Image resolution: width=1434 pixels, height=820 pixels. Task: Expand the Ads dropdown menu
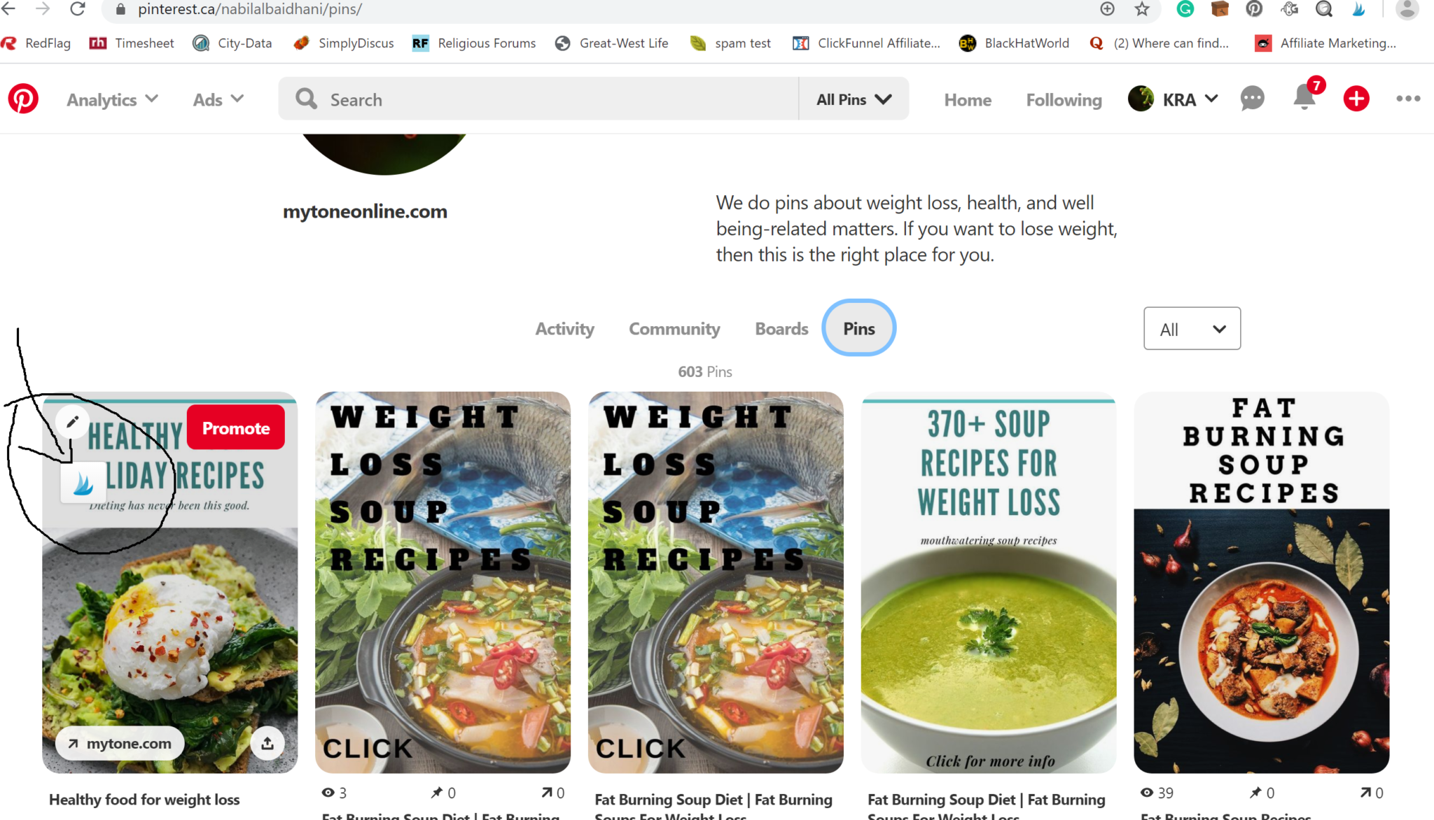click(x=218, y=99)
